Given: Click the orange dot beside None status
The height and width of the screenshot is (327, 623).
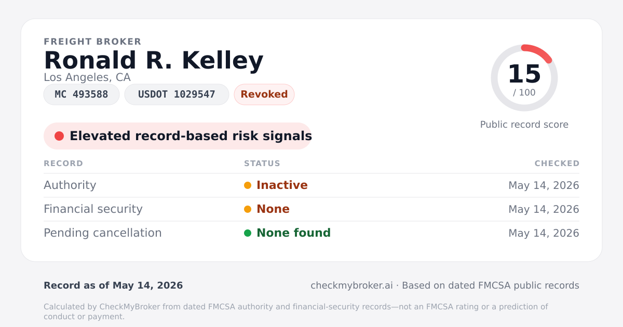Looking at the screenshot, I should point(248,209).
